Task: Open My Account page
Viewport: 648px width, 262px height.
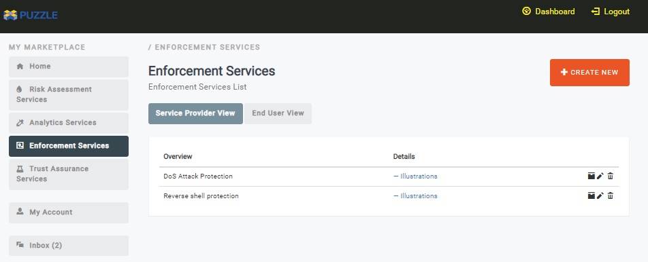Action: coord(69,212)
